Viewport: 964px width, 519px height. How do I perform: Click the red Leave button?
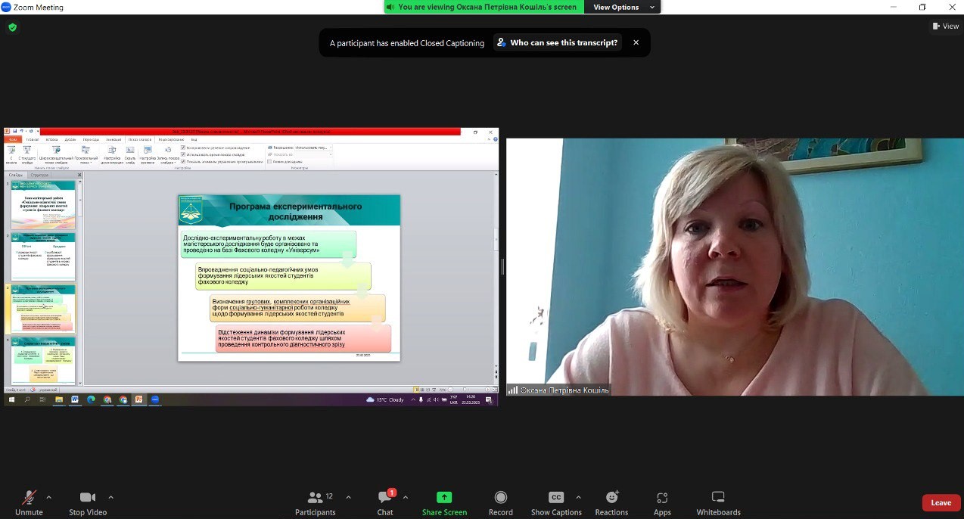click(x=941, y=502)
